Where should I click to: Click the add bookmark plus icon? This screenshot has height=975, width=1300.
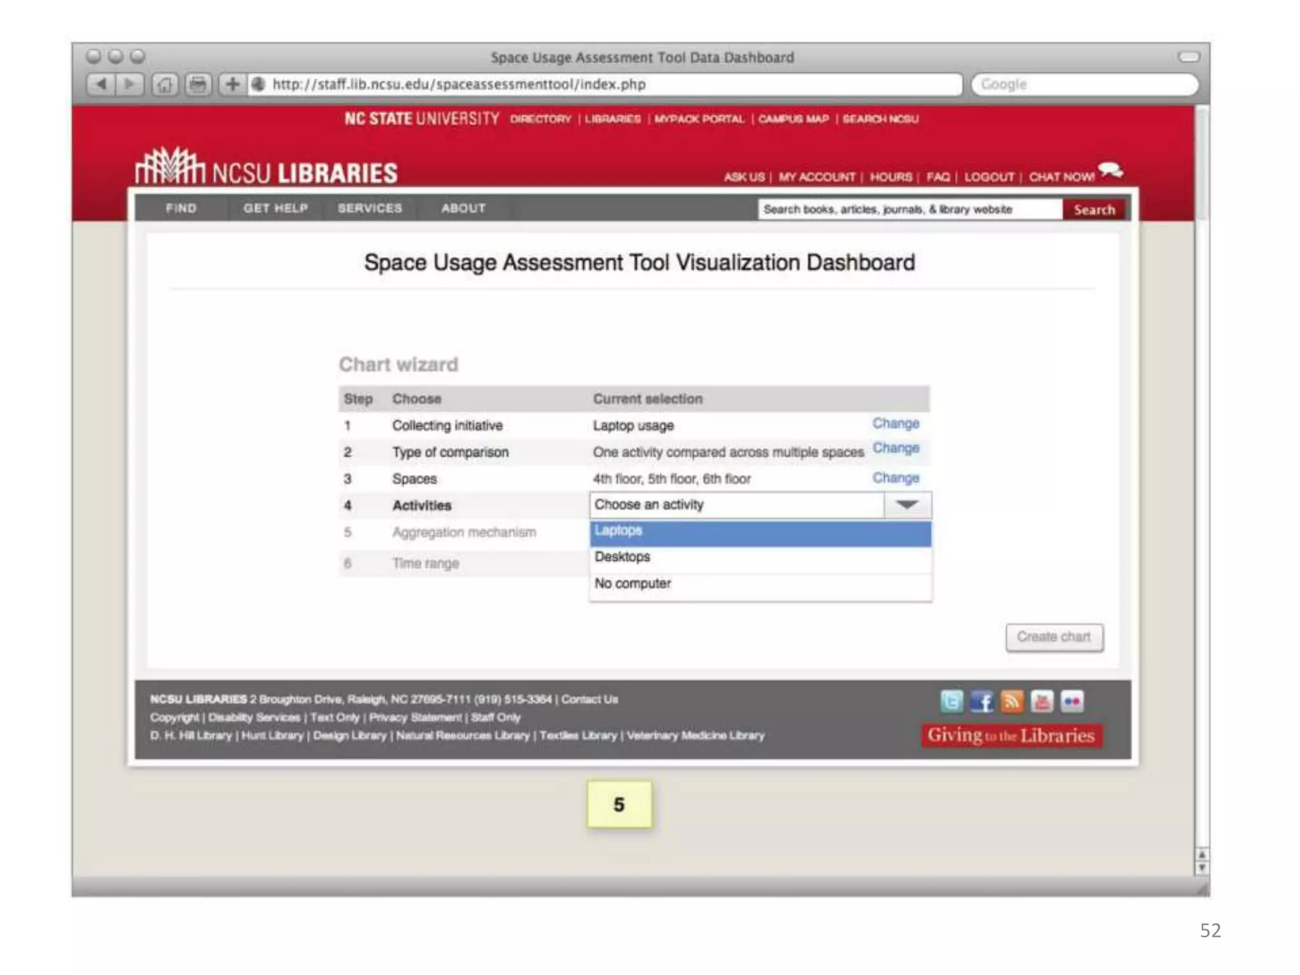(232, 84)
